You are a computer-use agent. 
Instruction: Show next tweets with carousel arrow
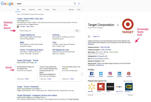coord(82,73)
